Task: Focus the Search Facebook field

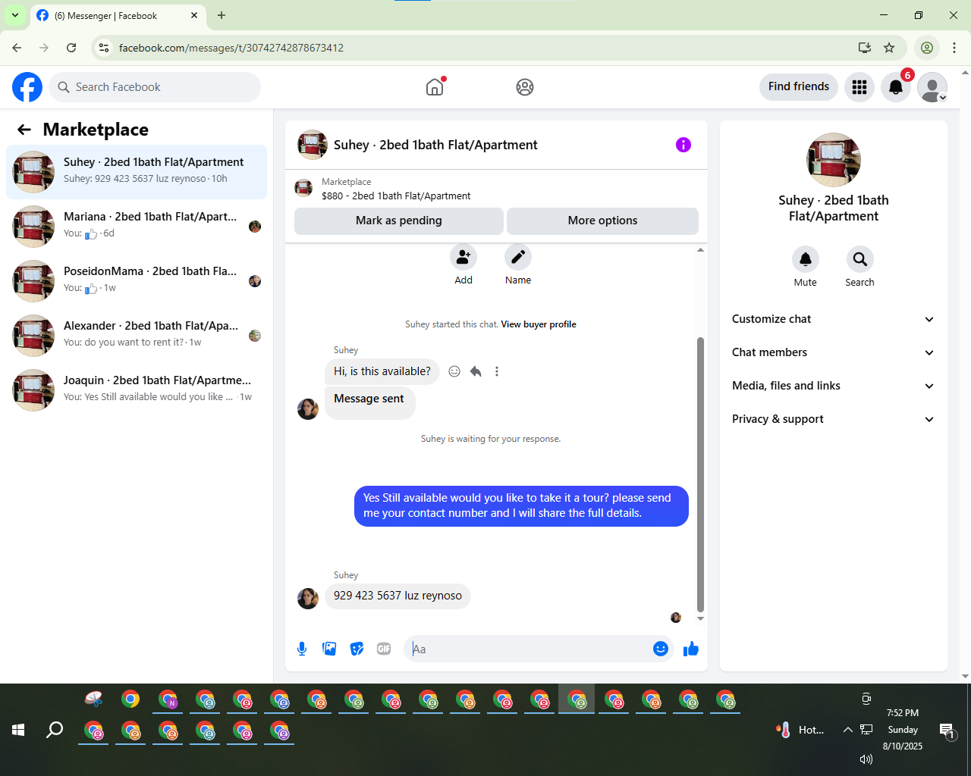Action: click(155, 87)
